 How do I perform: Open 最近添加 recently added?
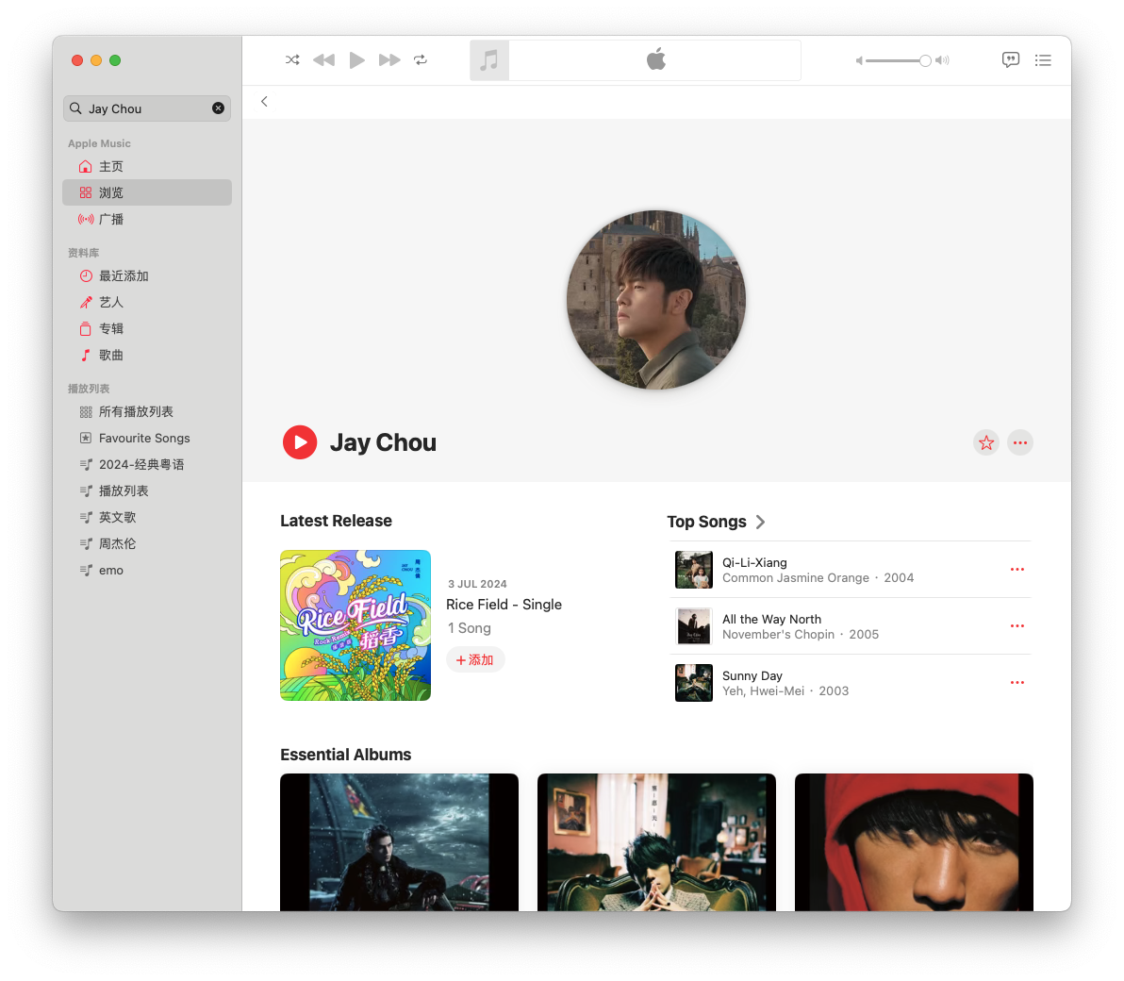pyautogui.click(x=147, y=276)
